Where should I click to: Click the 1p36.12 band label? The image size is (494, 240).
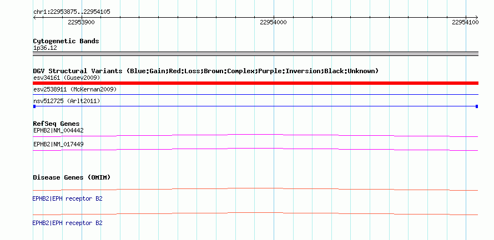tap(45, 48)
